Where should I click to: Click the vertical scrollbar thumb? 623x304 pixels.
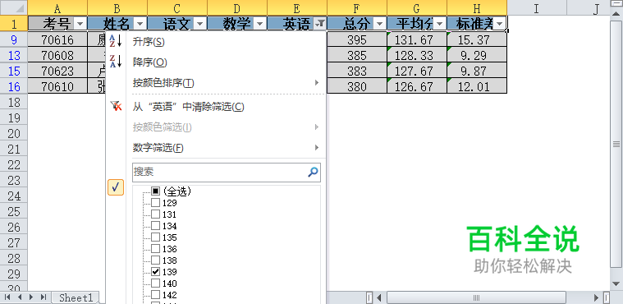click(x=616, y=144)
